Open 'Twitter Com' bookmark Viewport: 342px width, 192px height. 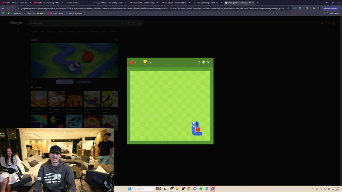(x=29, y=13)
